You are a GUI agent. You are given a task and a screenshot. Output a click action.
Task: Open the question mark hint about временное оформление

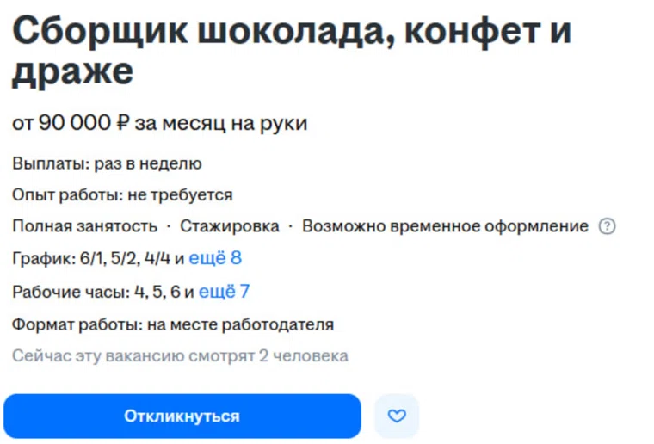point(608,226)
